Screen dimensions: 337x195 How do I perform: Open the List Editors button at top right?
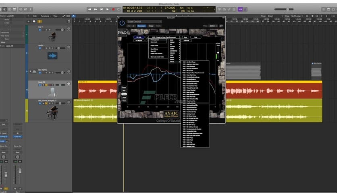point(323,9)
